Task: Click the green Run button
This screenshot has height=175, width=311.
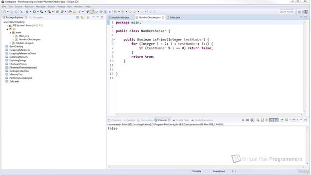Action: [x=35, y=12]
